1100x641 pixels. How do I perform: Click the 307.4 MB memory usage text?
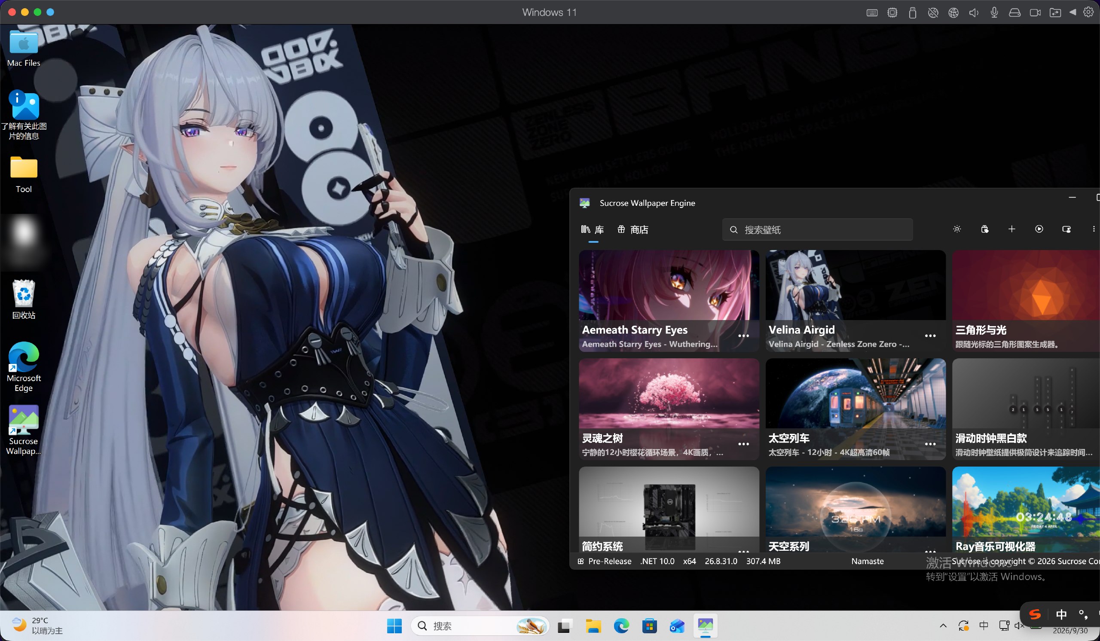click(763, 561)
